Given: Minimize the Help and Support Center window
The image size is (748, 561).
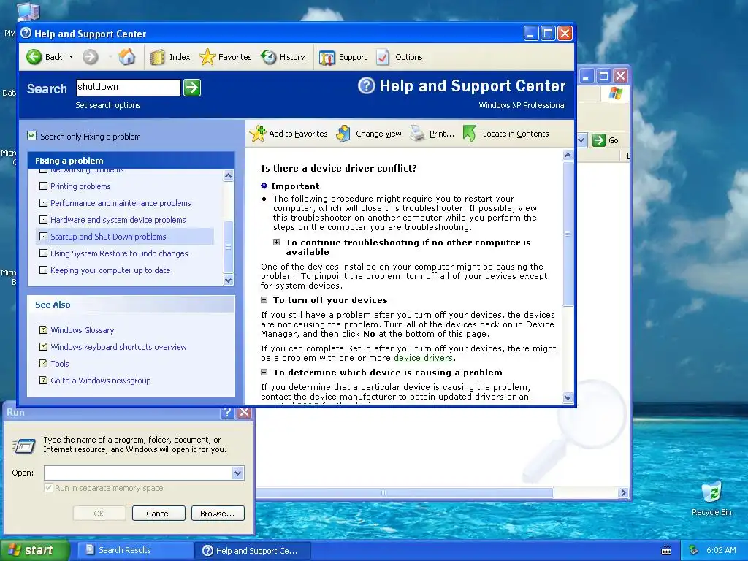Looking at the screenshot, I should point(531,34).
